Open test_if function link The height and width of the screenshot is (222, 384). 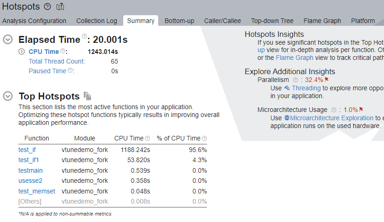[27, 150]
